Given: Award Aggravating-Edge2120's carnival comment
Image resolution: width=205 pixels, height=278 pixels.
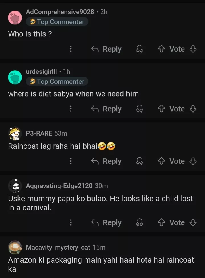Looking at the screenshot, I should [x=139, y=223].
